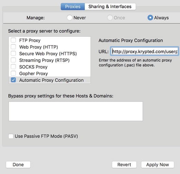The height and width of the screenshot is (174, 180).
Task: Tick the Streaming Proxy (RTSP) checkbox
Action: click(13, 60)
